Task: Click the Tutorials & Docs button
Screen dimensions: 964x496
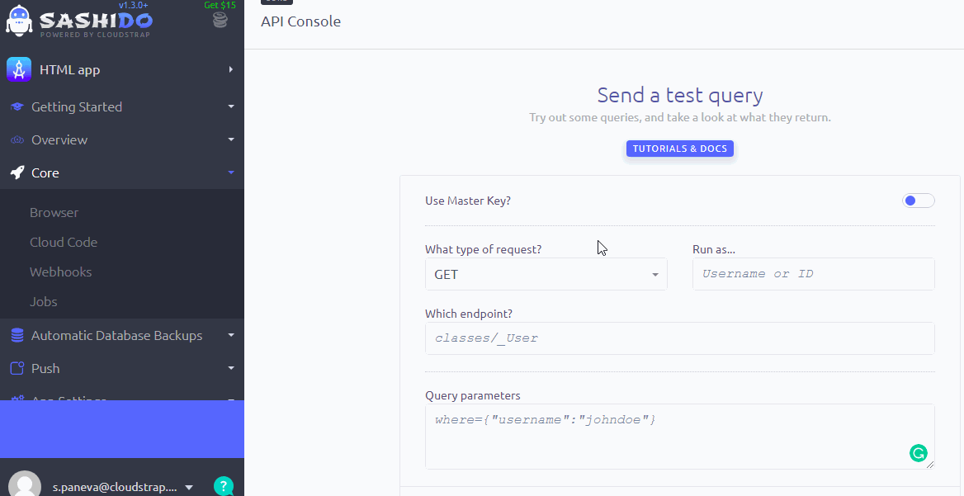Action: click(679, 149)
